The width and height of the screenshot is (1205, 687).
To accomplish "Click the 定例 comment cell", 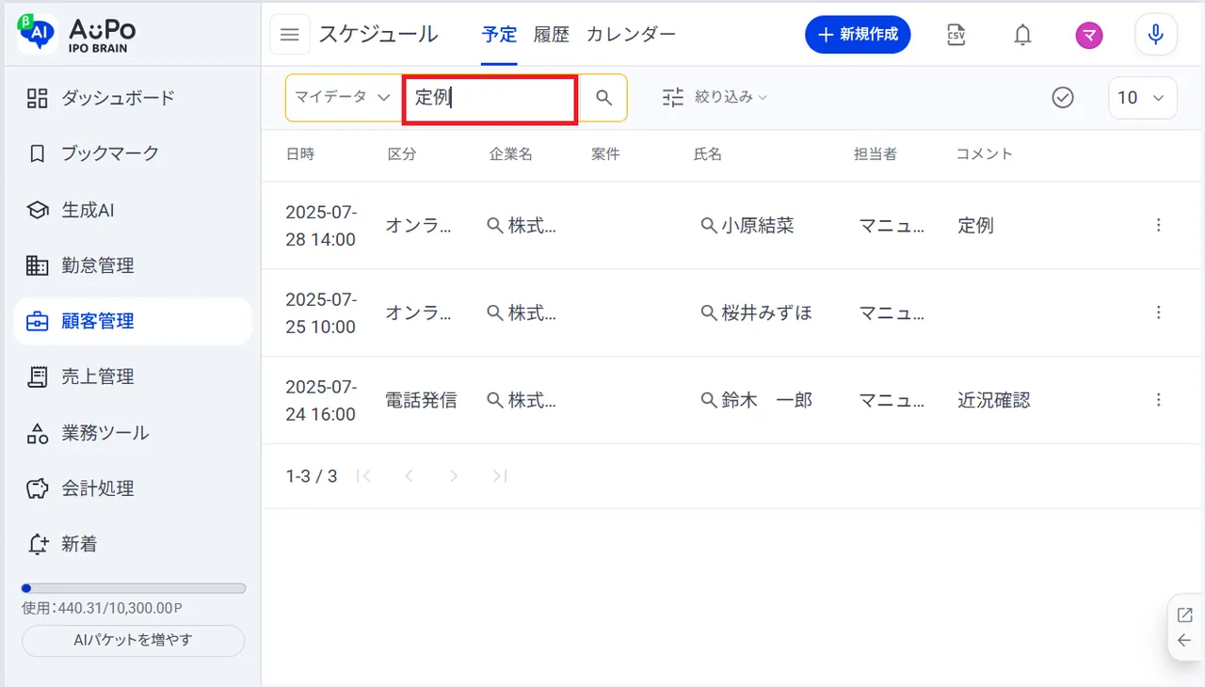I will (976, 226).
